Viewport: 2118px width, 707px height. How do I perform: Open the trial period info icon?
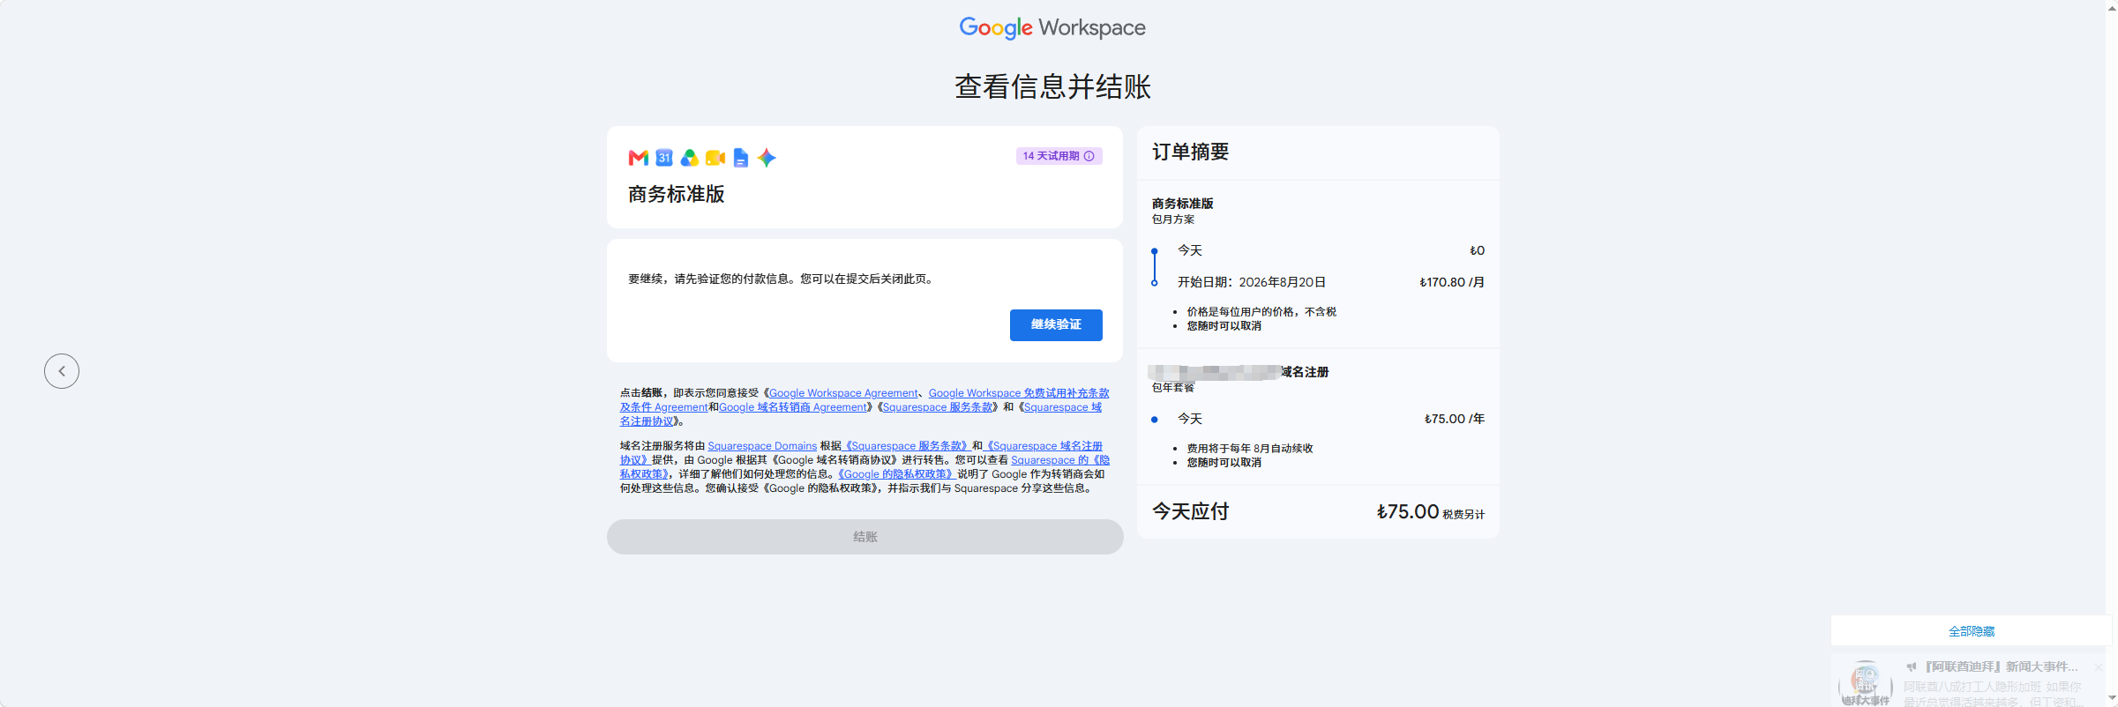pos(1089,156)
